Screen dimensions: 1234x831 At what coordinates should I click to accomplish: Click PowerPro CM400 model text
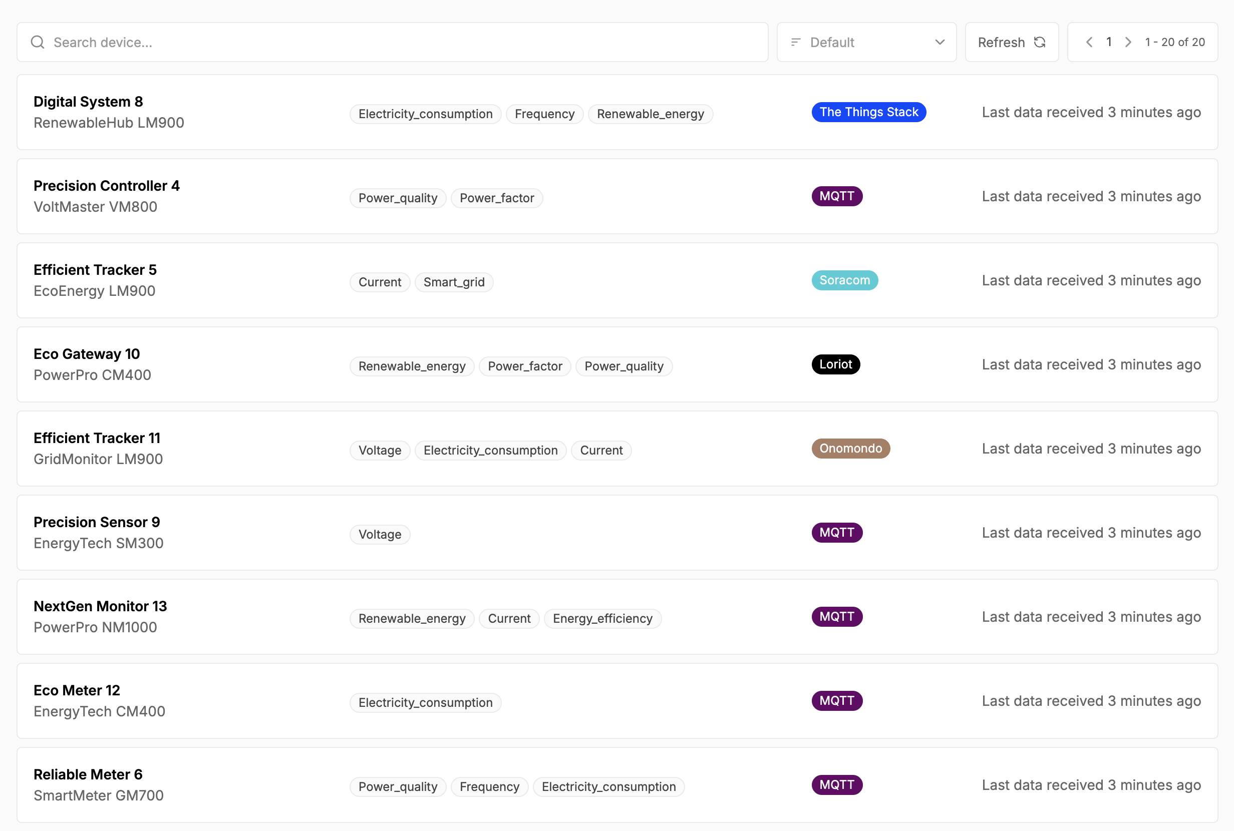pos(92,374)
